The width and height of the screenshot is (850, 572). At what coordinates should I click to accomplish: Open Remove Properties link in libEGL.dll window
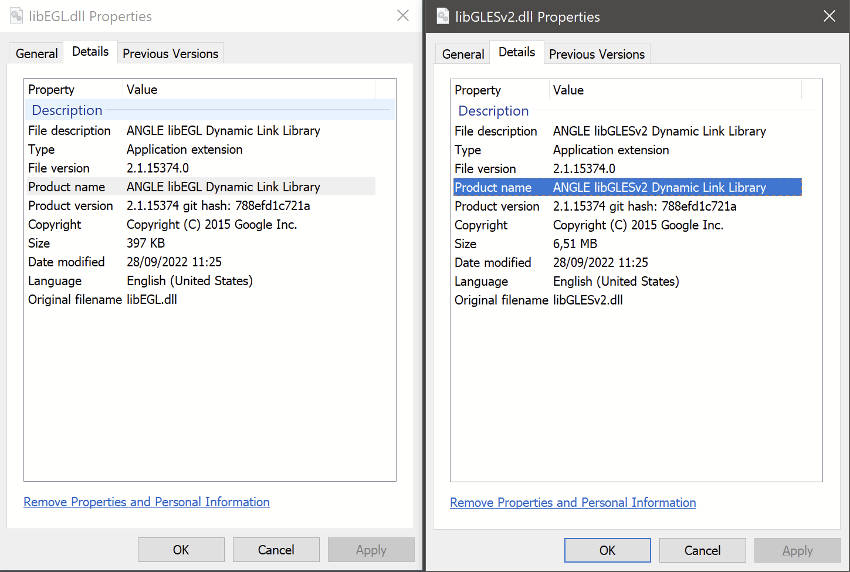point(147,502)
